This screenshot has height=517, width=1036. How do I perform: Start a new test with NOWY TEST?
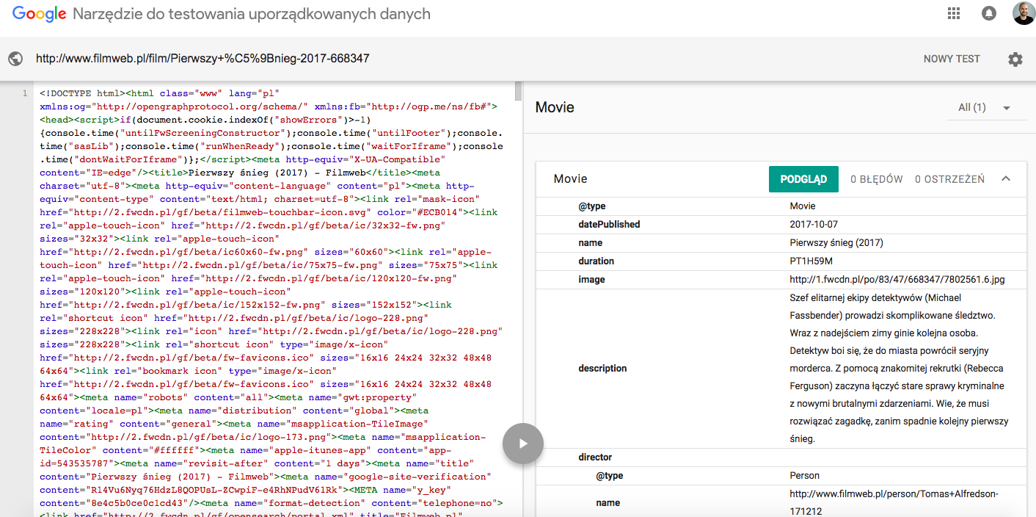click(x=952, y=59)
